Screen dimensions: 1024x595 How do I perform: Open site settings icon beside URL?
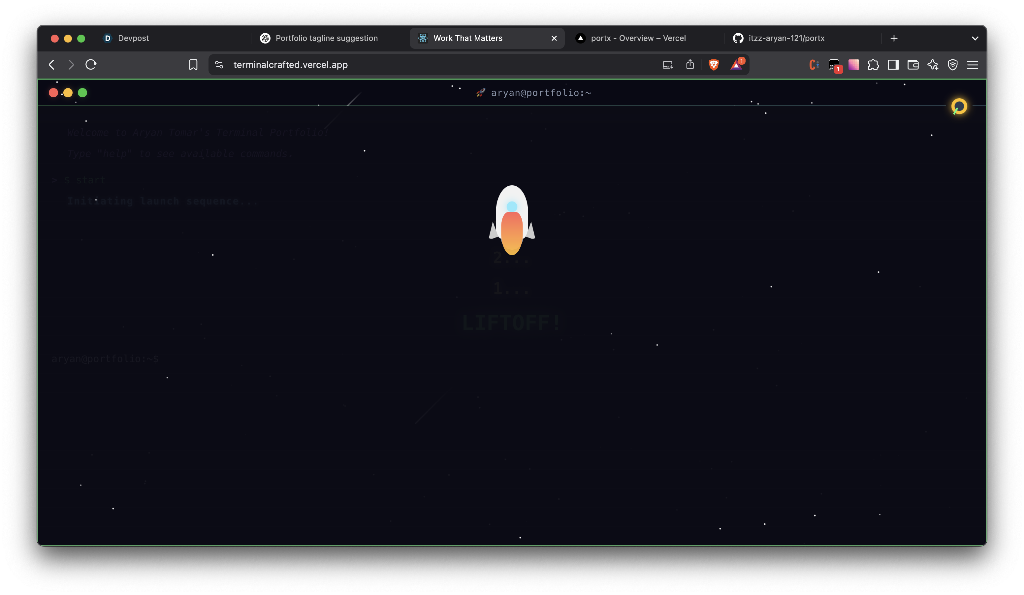pyautogui.click(x=219, y=65)
